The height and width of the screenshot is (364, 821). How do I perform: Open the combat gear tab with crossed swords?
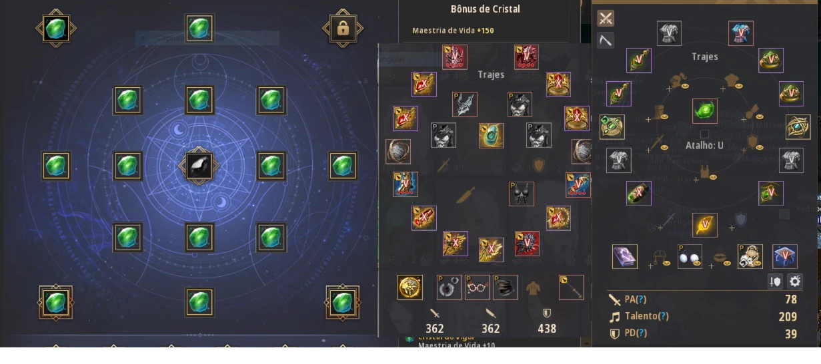click(x=606, y=18)
